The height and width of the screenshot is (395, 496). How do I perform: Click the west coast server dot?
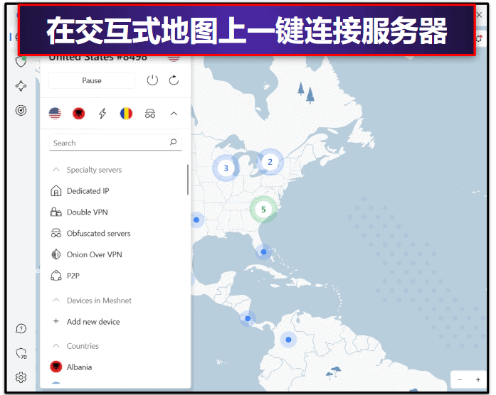point(196,220)
